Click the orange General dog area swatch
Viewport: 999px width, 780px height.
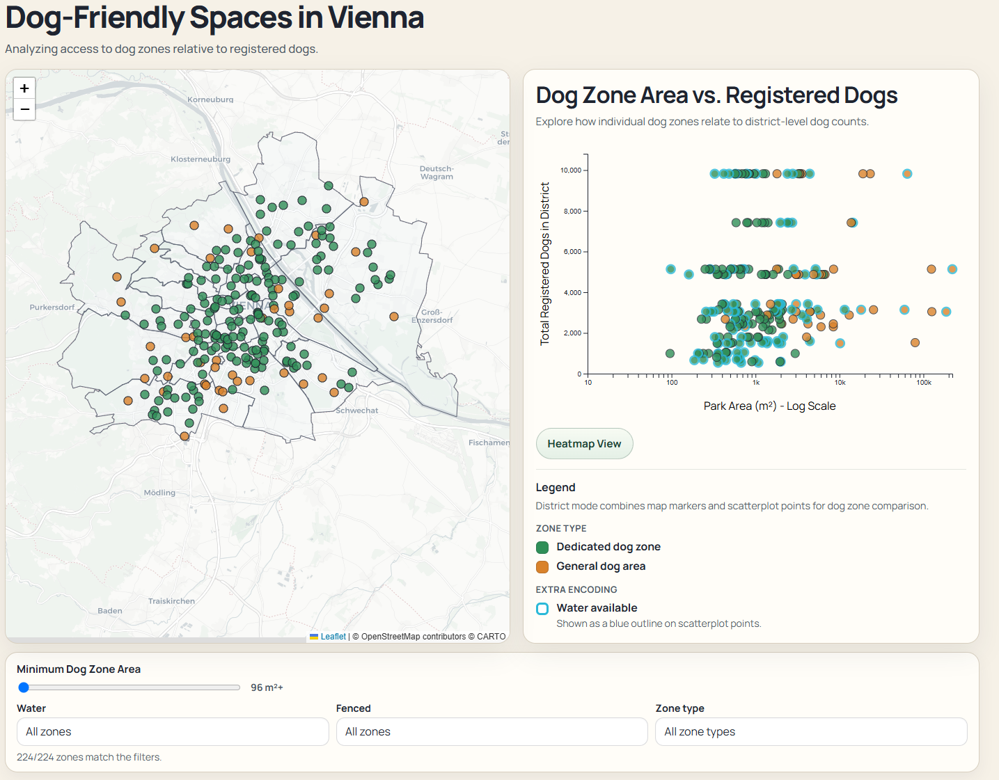coord(542,567)
